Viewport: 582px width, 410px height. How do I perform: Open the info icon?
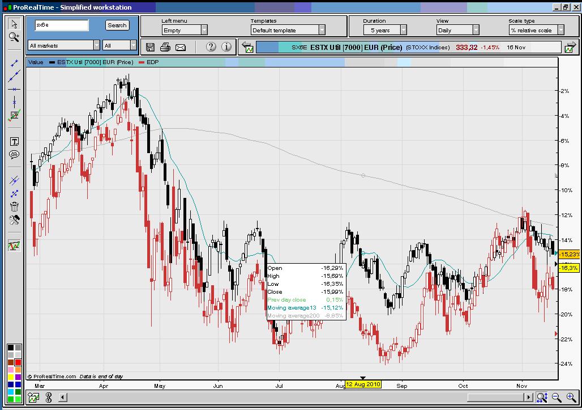[226, 47]
